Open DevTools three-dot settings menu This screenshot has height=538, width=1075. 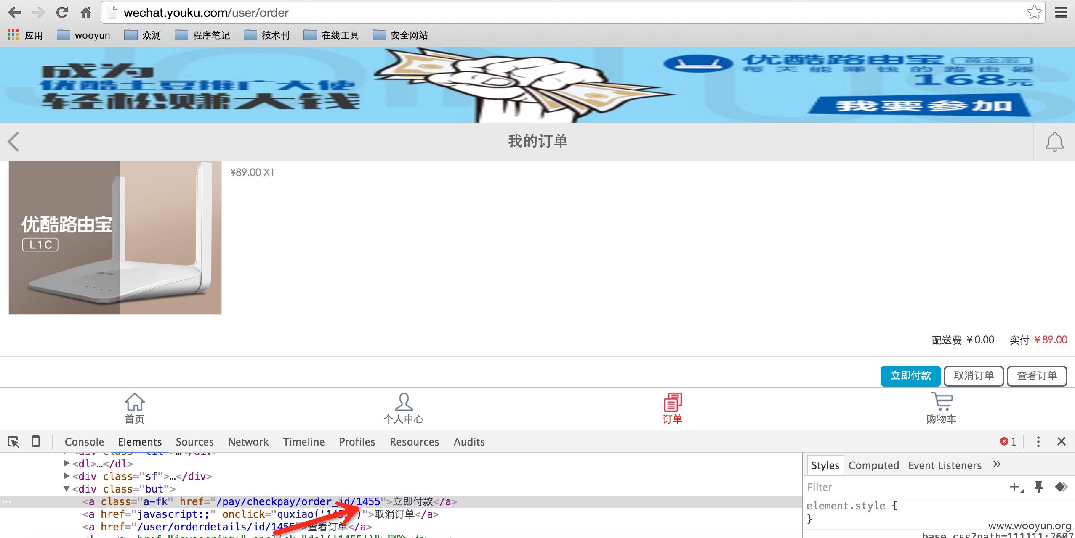coord(1038,442)
